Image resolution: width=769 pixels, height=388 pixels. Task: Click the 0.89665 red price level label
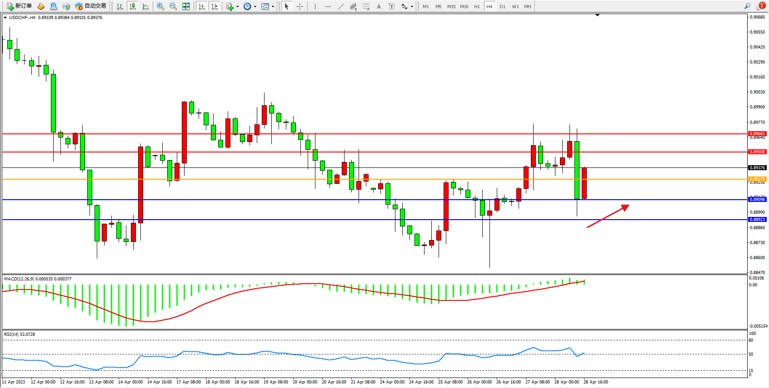pos(757,134)
